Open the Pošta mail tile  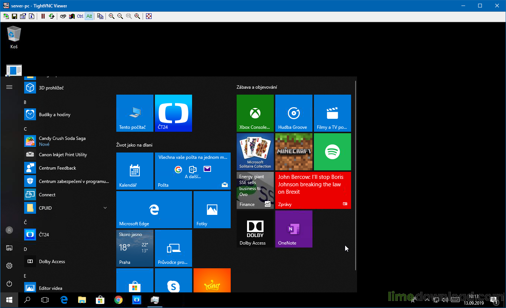(193, 171)
